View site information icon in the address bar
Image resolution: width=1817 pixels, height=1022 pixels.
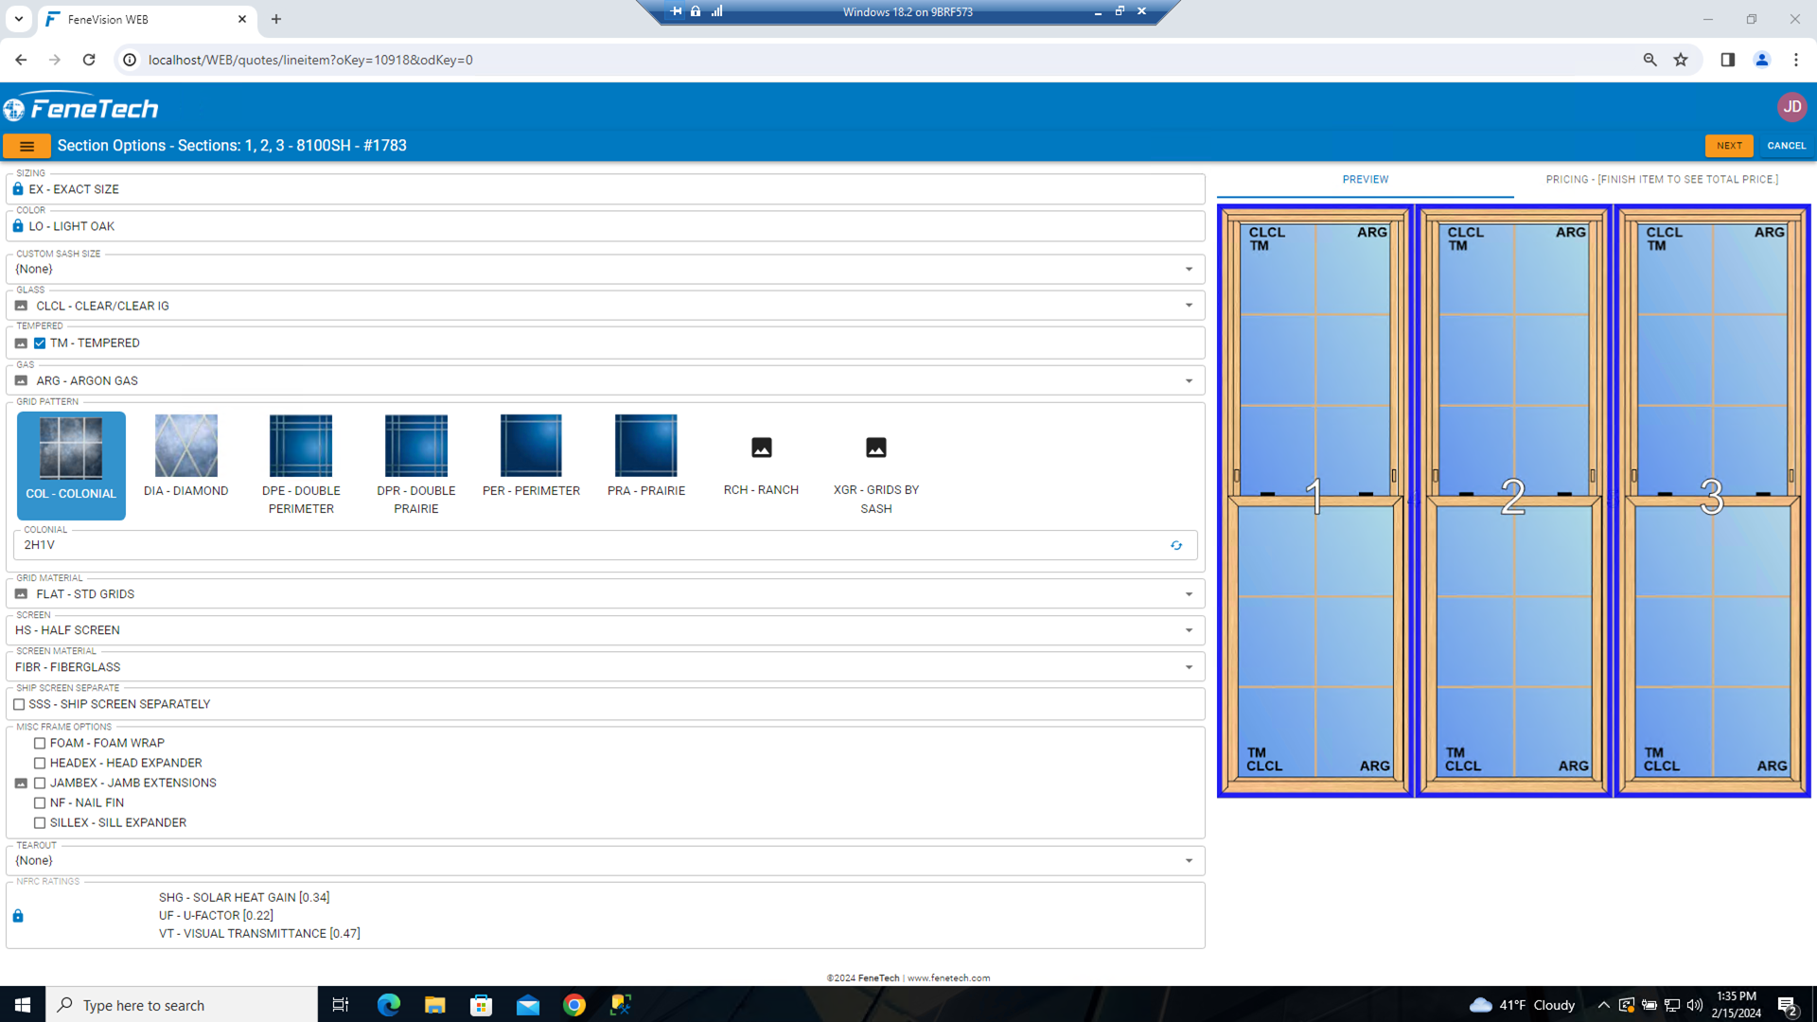point(130,60)
